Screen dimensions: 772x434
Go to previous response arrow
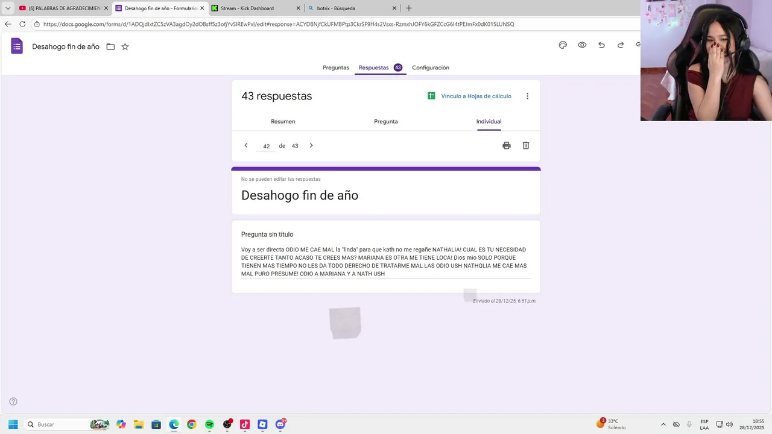coord(246,145)
